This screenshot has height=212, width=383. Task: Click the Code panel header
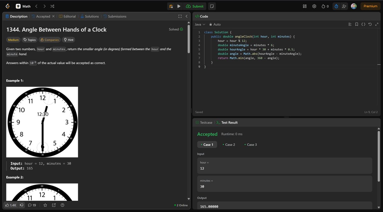(x=201, y=16)
